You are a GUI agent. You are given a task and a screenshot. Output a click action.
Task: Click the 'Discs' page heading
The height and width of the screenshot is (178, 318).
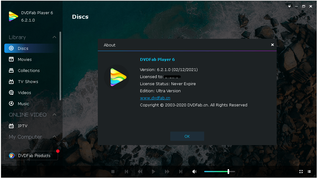(80, 17)
